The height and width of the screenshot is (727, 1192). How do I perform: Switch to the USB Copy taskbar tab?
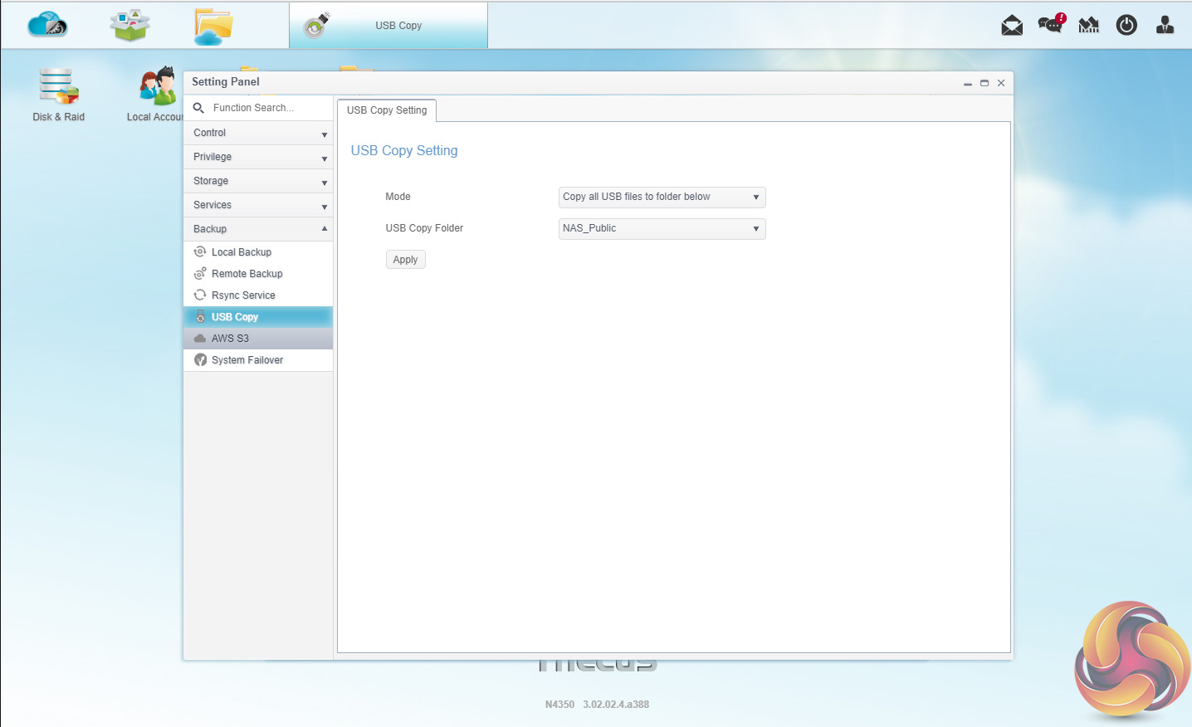coord(388,26)
